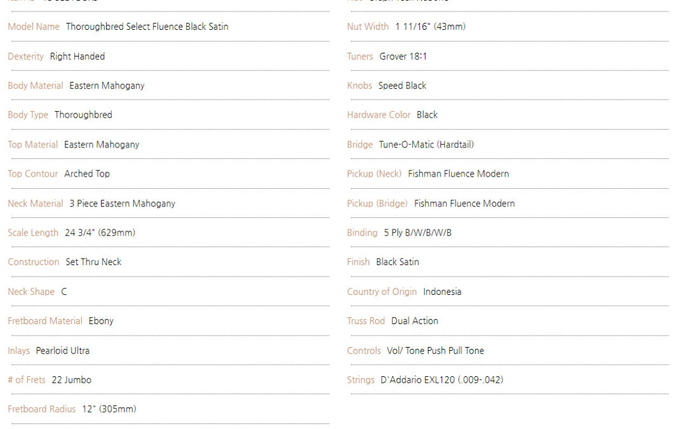
Task: Click the 'Dexterity' spec label
Action: point(26,57)
